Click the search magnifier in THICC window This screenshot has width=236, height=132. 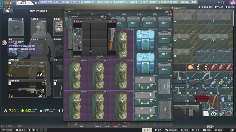pyautogui.click(x=65, y=12)
